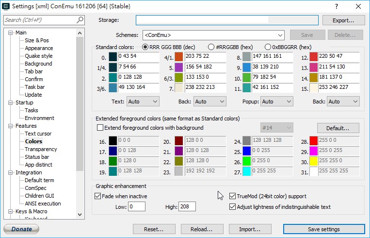Click the Import... button
The height and width of the screenshot is (238, 370).
tap(250, 229)
